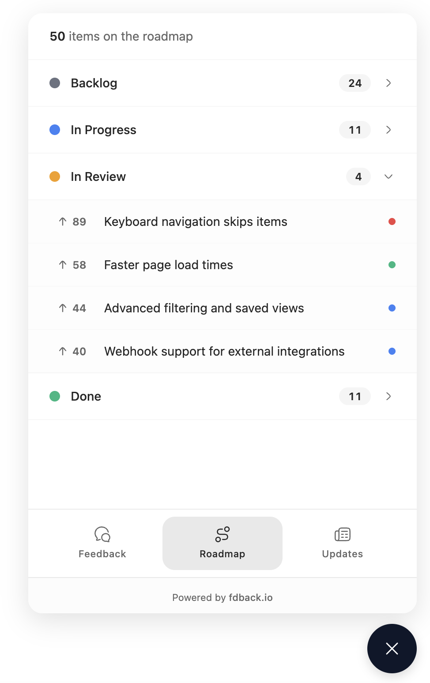Click the Updates newspaper icon

click(343, 534)
